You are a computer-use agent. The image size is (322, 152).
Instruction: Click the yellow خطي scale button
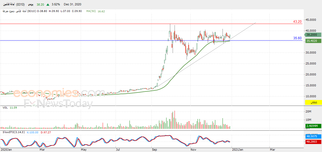click(313, 103)
